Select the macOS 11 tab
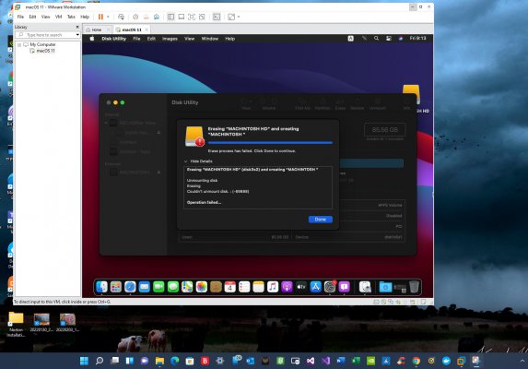 tap(132, 30)
